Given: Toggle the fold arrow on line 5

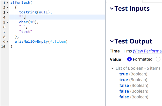Looking at the screenshot, I should pyautogui.click(x=7, y=22).
